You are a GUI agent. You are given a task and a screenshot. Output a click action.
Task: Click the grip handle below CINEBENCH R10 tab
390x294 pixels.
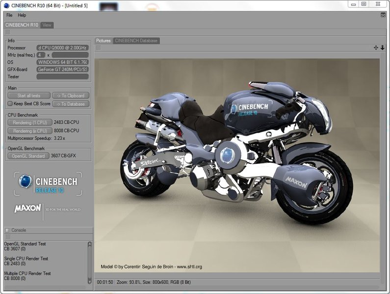[8, 32]
